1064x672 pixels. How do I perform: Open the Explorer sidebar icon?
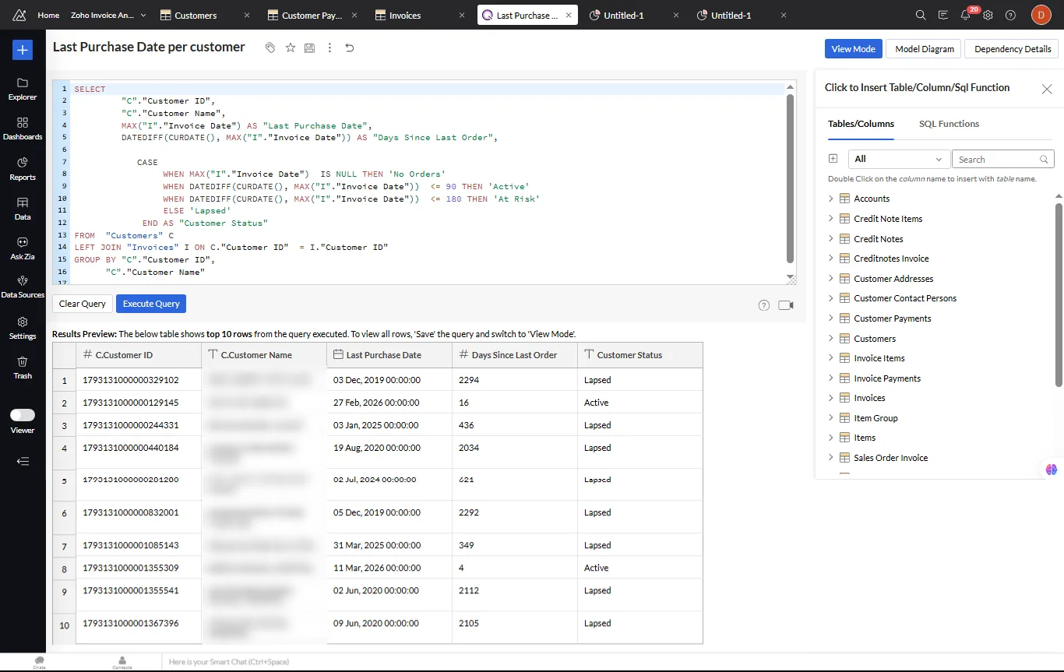pyautogui.click(x=23, y=89)
